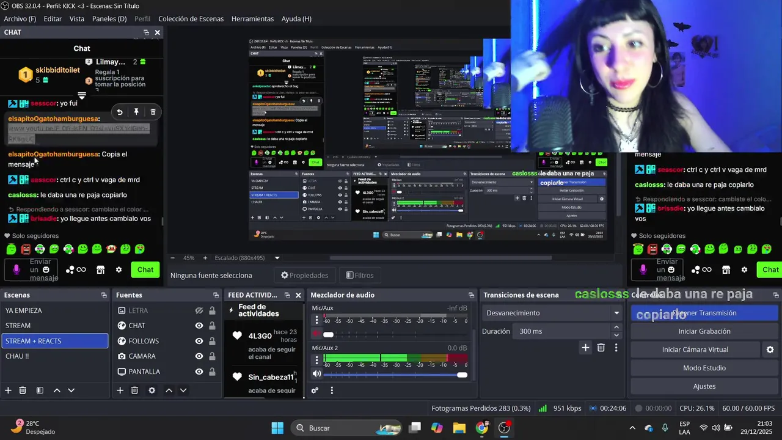Delete the hovered chat message
Image resolution: width=782 pixels, height=440 pixels.
(x=153, y=112)
